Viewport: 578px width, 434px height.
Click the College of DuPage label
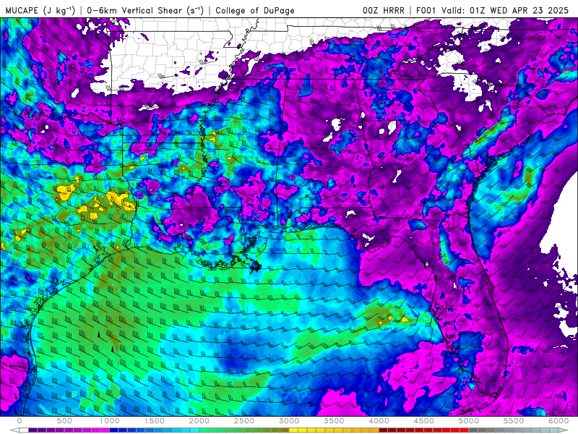click(x=255, y=10)
